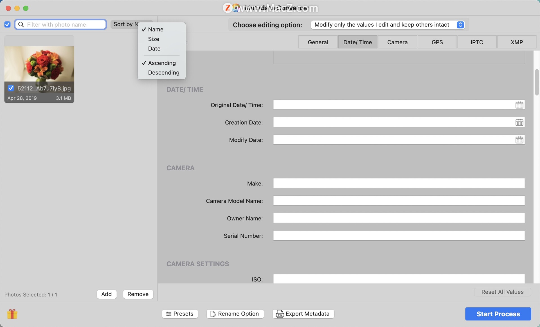540x327 pixels.
Task: Click the Rename Option button
Action: pos(235,314)
